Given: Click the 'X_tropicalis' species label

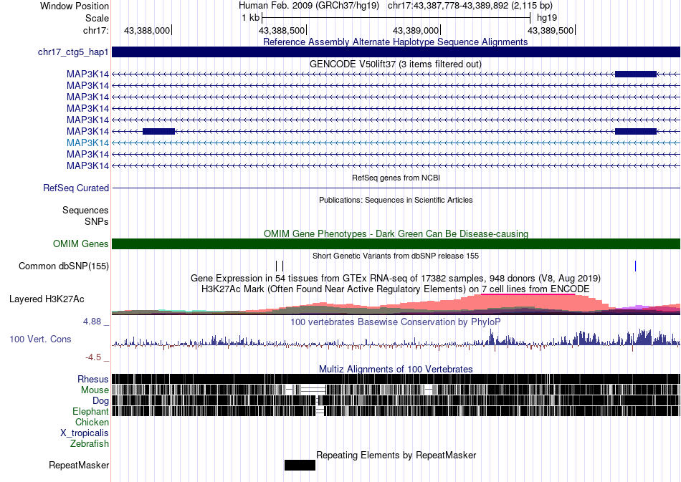Looking at the screenshot, I should point(85,433).
